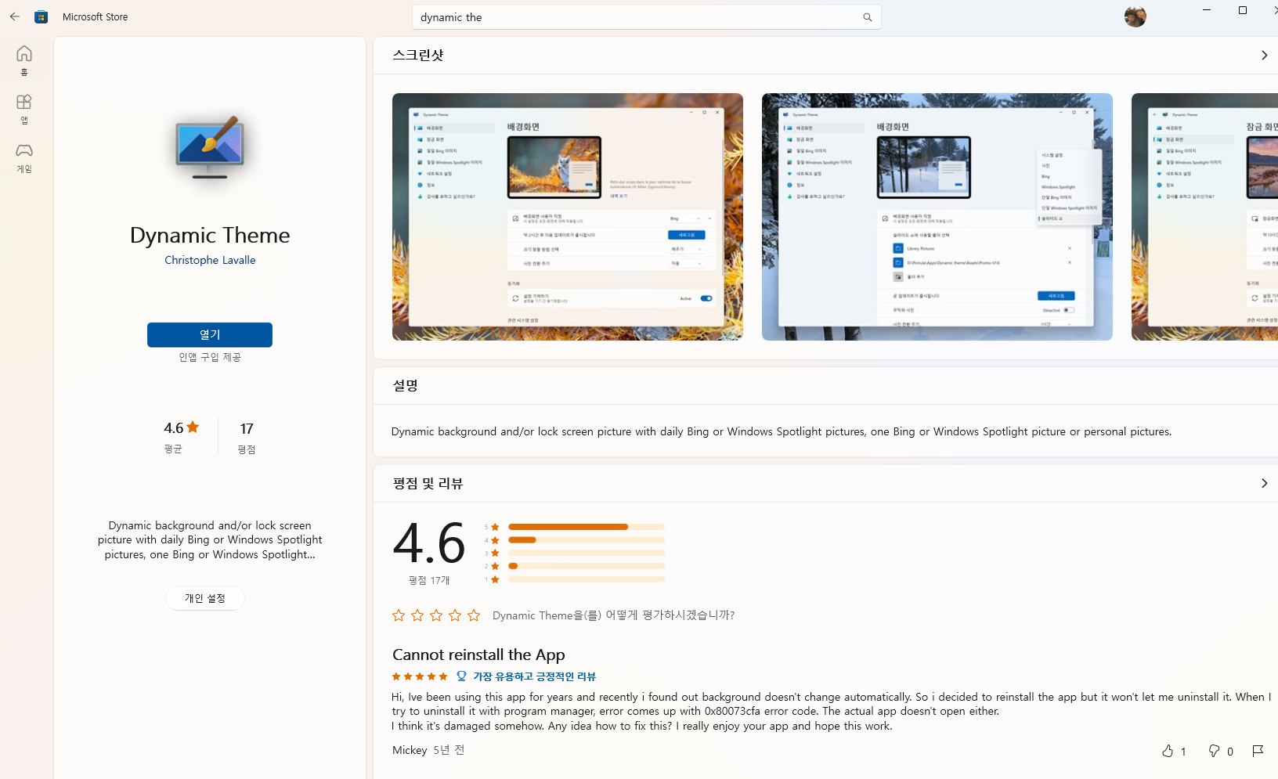Click the 가장 유용하고 긍정적인 리뷰 label

535,676
